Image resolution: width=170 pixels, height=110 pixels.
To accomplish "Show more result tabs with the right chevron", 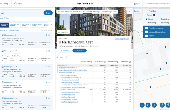I will [52, 25].
